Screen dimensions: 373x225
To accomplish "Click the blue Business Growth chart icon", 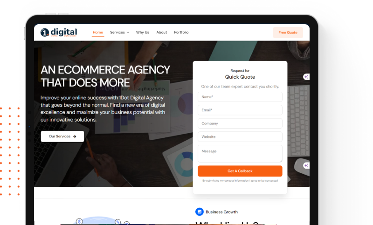I will [200, 211].
